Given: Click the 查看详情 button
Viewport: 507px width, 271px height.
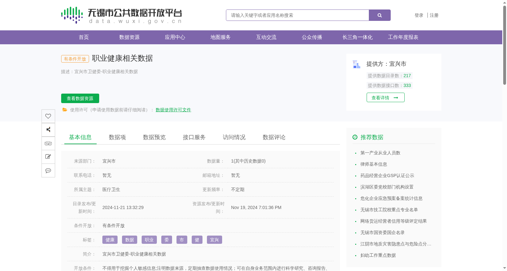Looking at the screenshot, I should pos(386,97).
